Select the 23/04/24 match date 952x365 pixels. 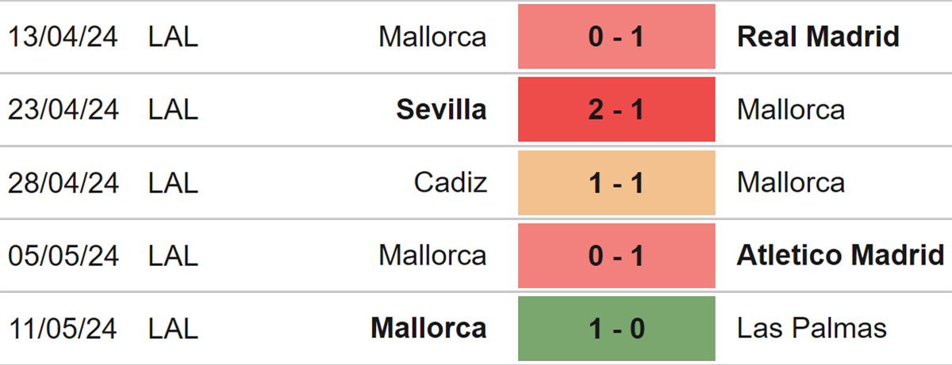coord(63,109)
